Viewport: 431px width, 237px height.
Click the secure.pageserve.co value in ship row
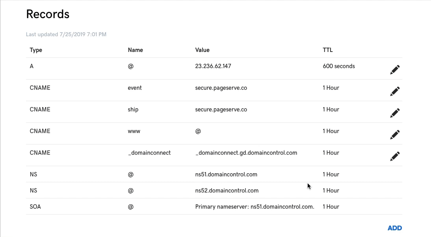click(x=221, y=109)
